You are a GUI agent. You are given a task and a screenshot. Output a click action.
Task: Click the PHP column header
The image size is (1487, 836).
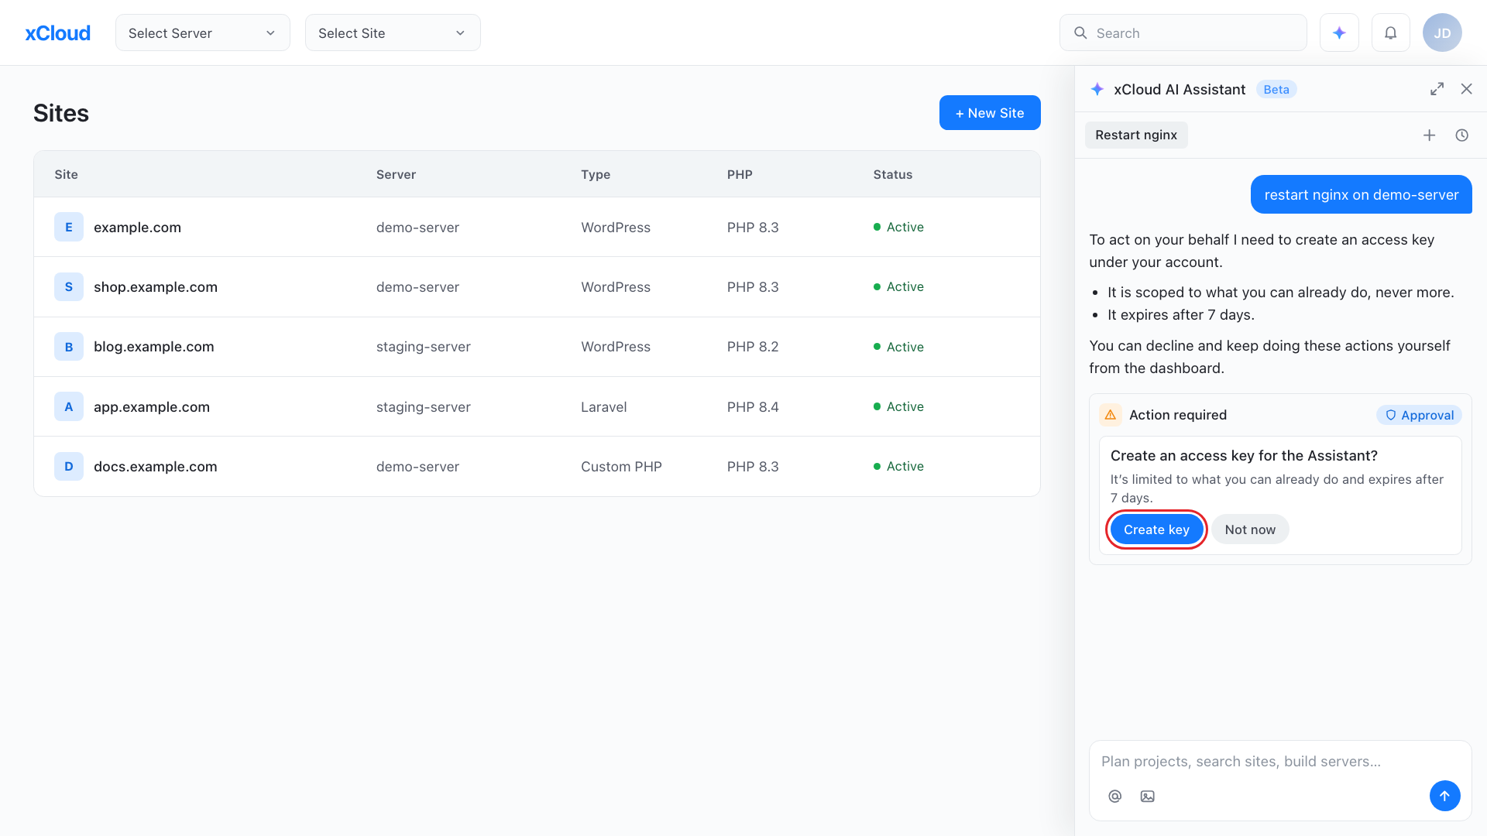point(740,174)
